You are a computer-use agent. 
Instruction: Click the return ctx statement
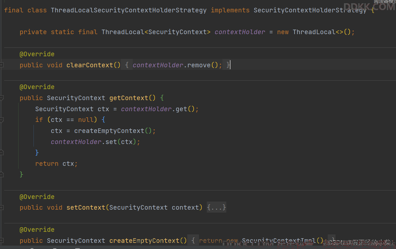[56, 164]
